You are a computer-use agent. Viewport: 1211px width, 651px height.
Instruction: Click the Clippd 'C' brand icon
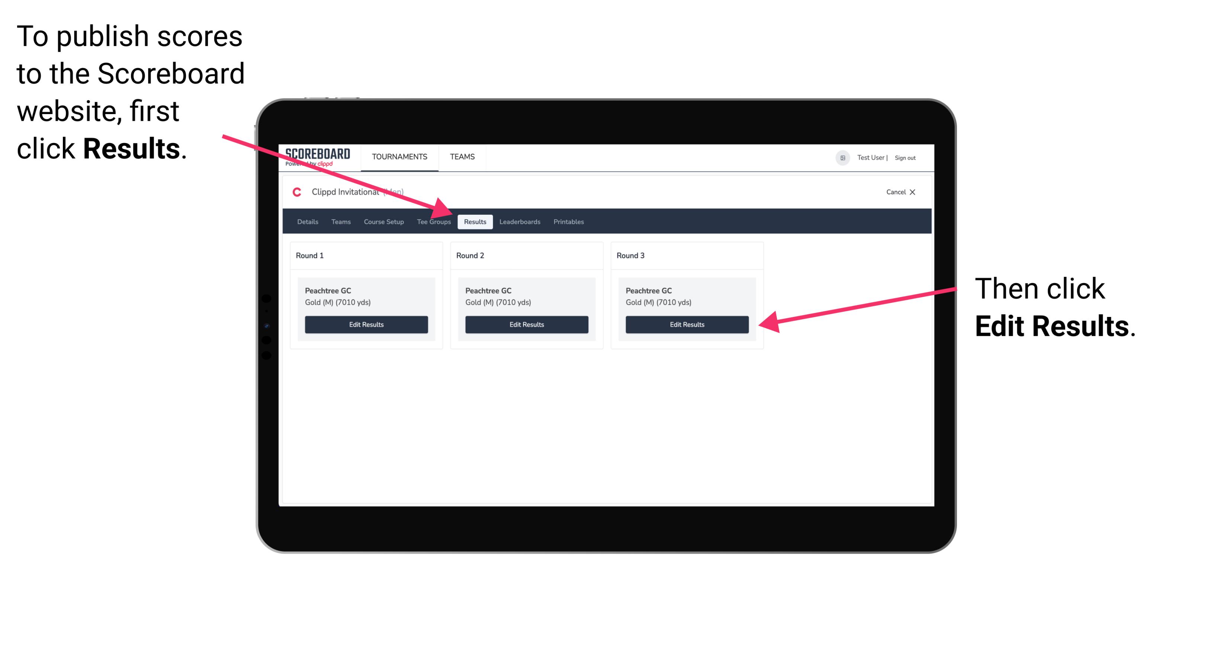pos(293,192)
